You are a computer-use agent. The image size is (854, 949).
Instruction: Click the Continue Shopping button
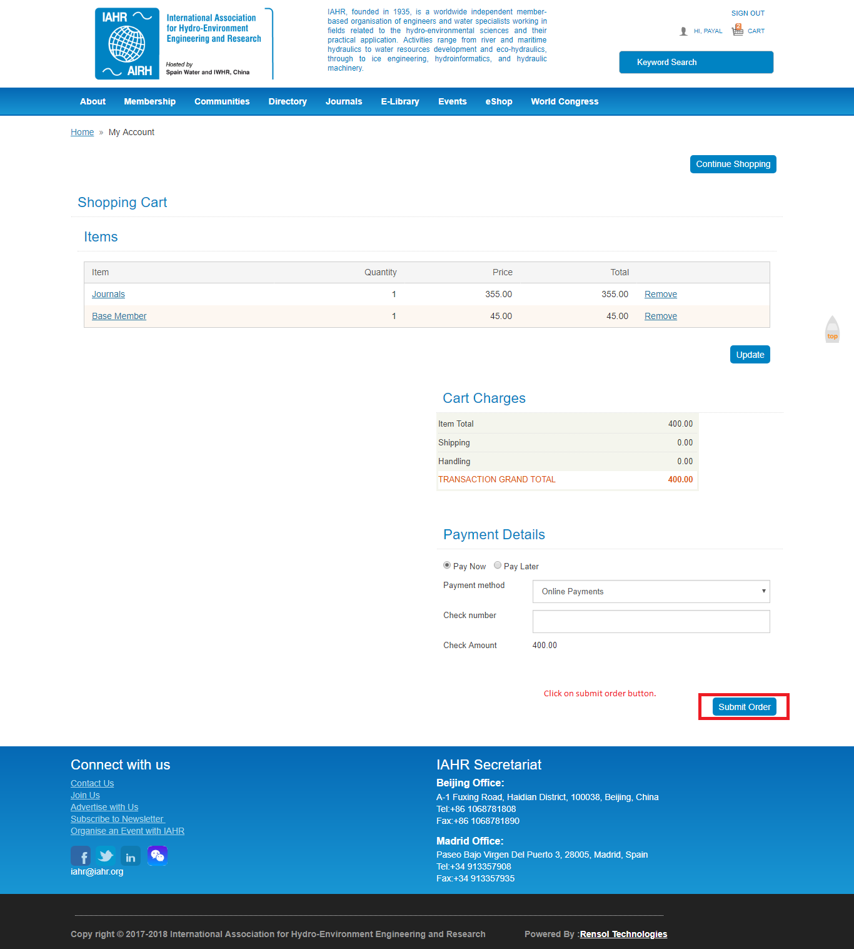point(733,164)
